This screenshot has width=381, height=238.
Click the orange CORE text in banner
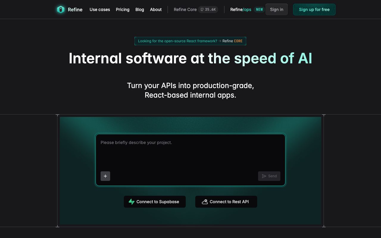point(238,41)
